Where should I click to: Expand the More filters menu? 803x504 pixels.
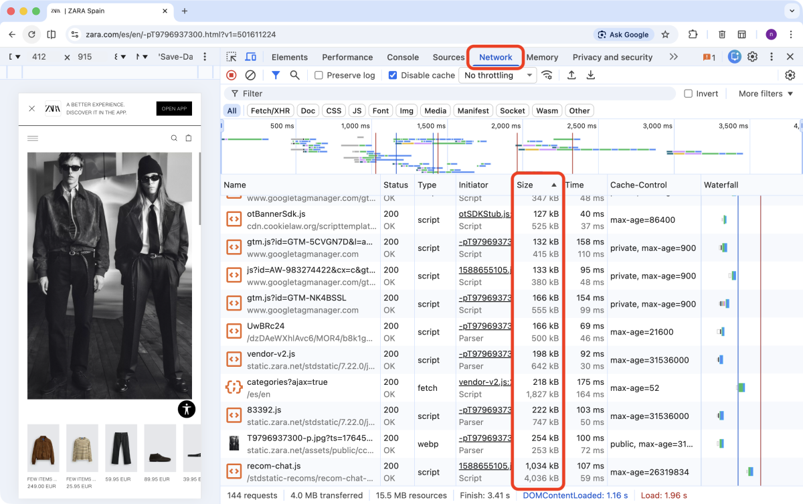coord(762,93)
